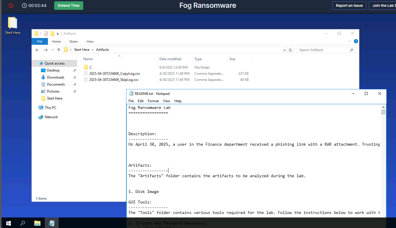Click the Explorer refresh icon

tap(290, 50)
